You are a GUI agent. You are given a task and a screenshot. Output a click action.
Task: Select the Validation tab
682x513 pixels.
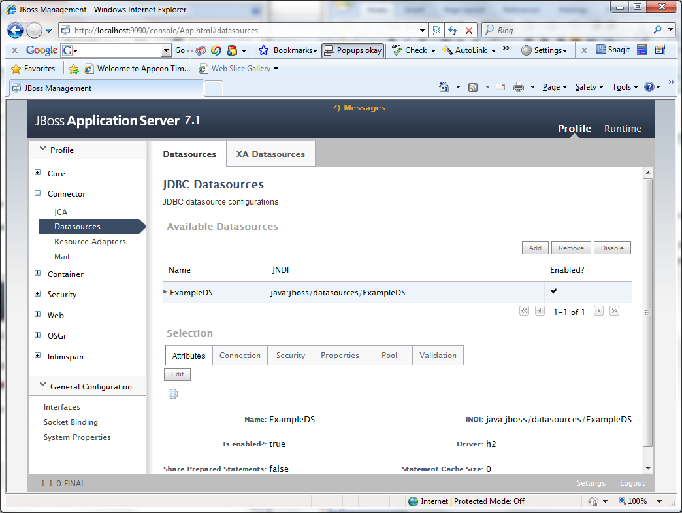pos(438,356)
